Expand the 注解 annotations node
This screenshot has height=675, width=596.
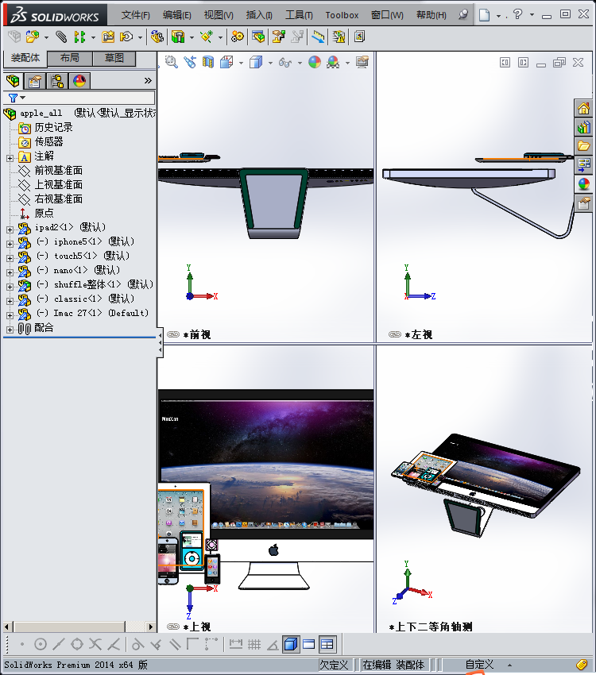10,158
